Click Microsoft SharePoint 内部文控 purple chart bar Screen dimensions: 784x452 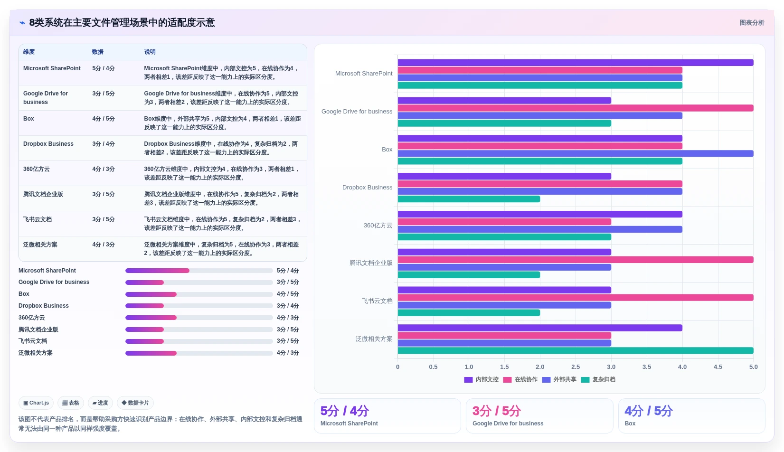click(576, 63)
